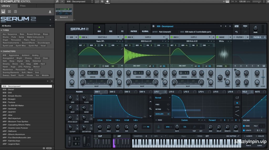Click the search magnifier icon in top bar

(57, 2)
